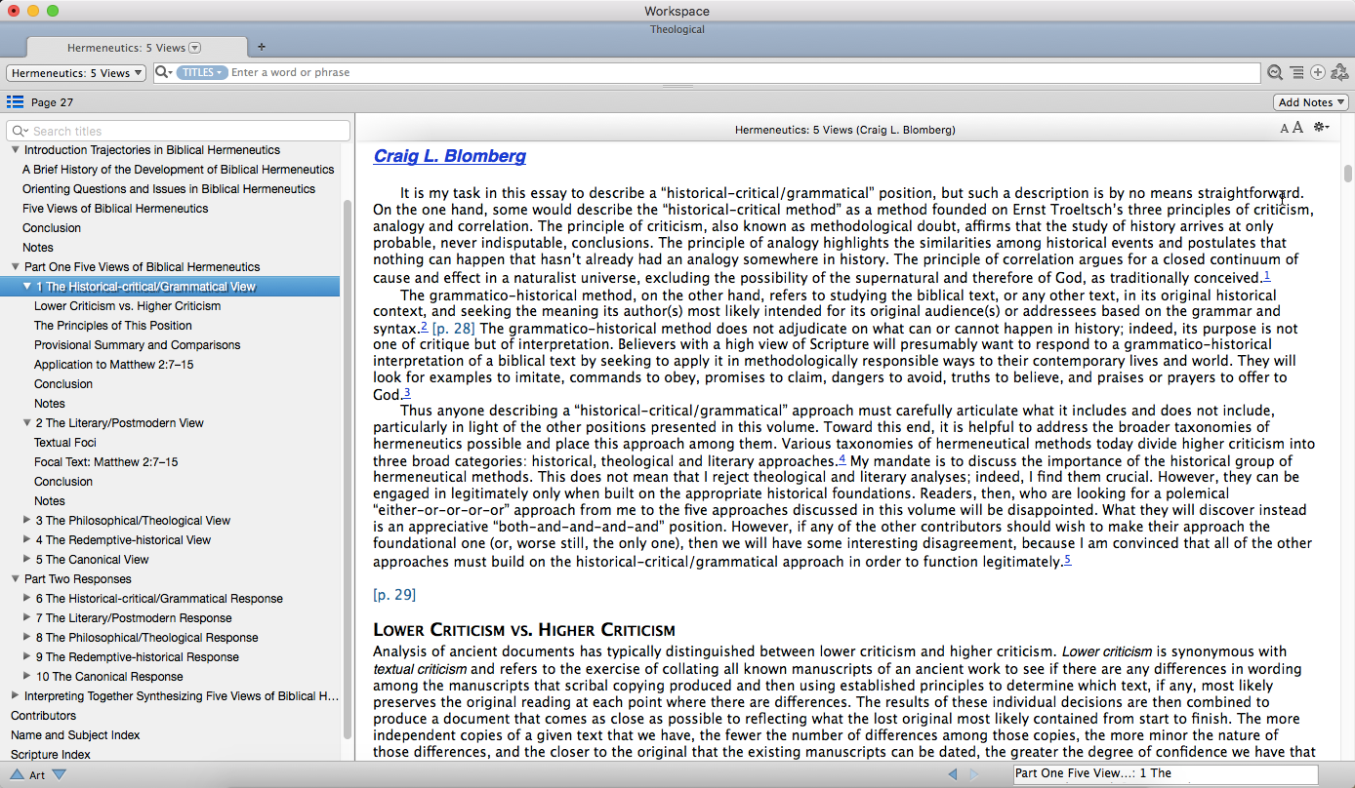Expand 8 The Philosophical/Theological Response
The image size is (1355, 788).
tap(27, 638)
